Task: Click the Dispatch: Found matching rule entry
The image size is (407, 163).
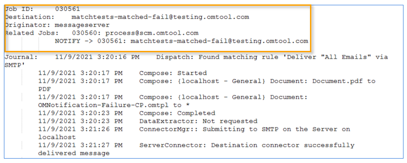Action: (x=272, y=57)
